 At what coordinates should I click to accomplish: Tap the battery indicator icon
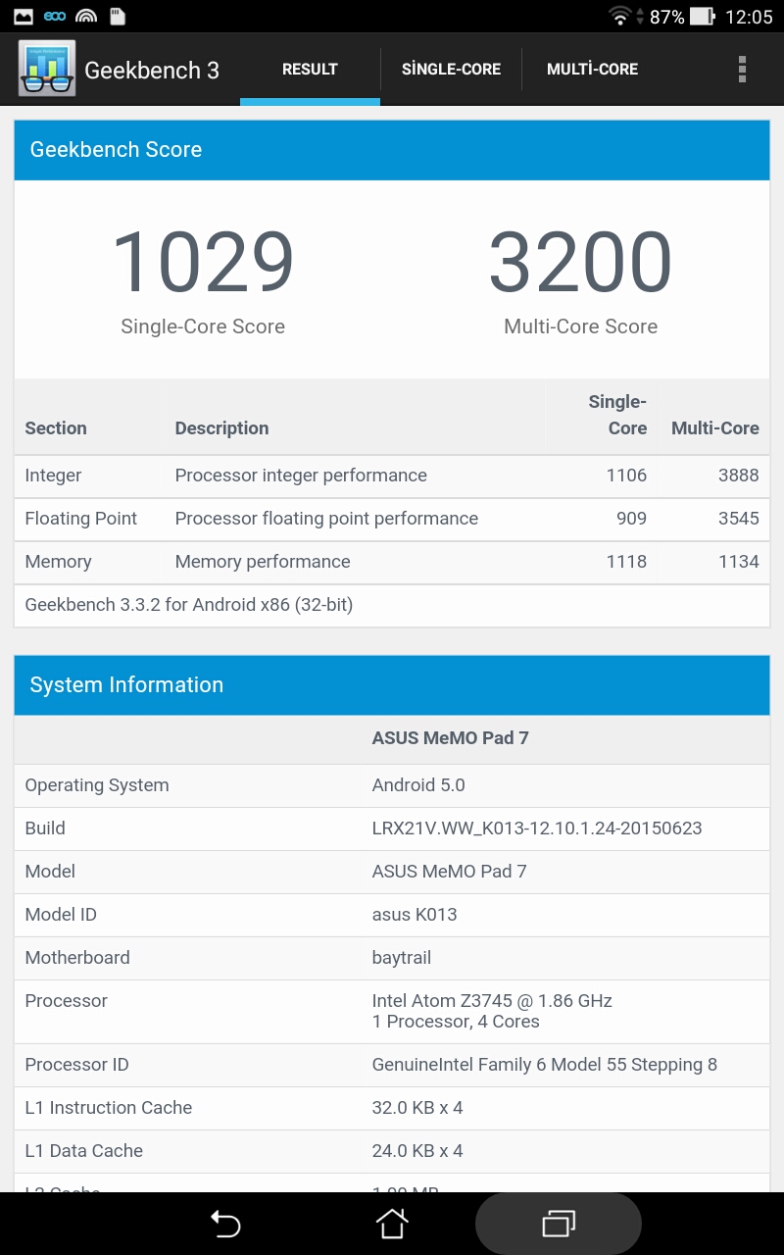[x=702, y=17]
